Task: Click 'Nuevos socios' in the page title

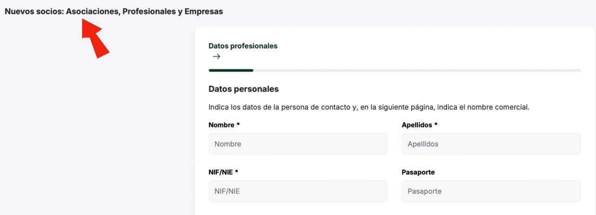Action: coord(34,12)
